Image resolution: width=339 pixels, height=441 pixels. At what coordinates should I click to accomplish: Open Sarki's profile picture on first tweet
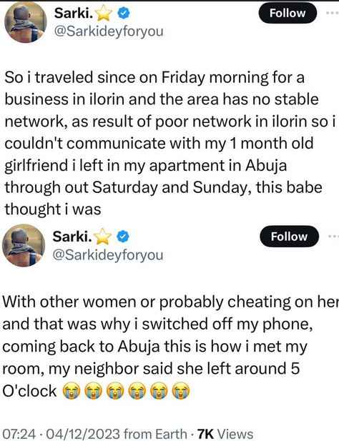[x=25, y=22]
